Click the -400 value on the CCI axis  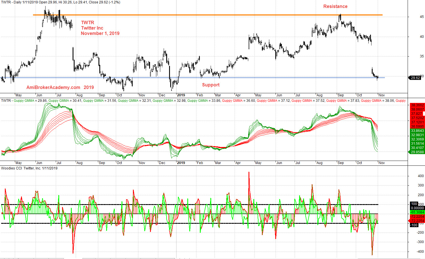420,252
